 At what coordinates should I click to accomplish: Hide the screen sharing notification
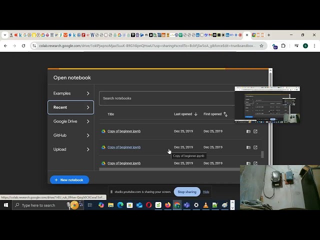206,192
